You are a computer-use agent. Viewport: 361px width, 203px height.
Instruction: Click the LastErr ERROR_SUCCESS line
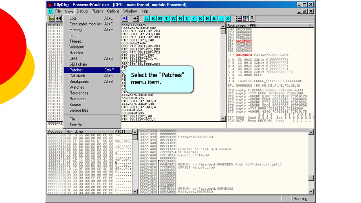(x=270, y=81)
